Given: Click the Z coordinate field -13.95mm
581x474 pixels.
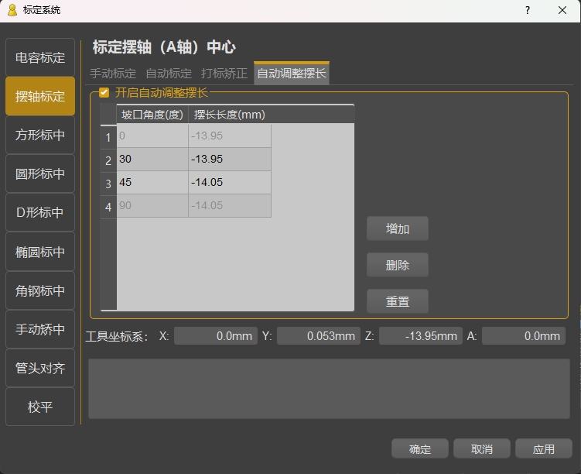Looking at the screenshot, I should pos(421,336).
